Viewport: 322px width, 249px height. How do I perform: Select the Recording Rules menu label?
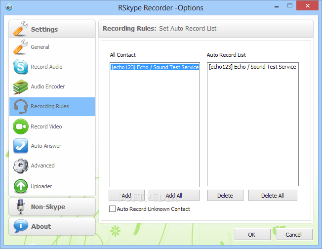point(50,106)
